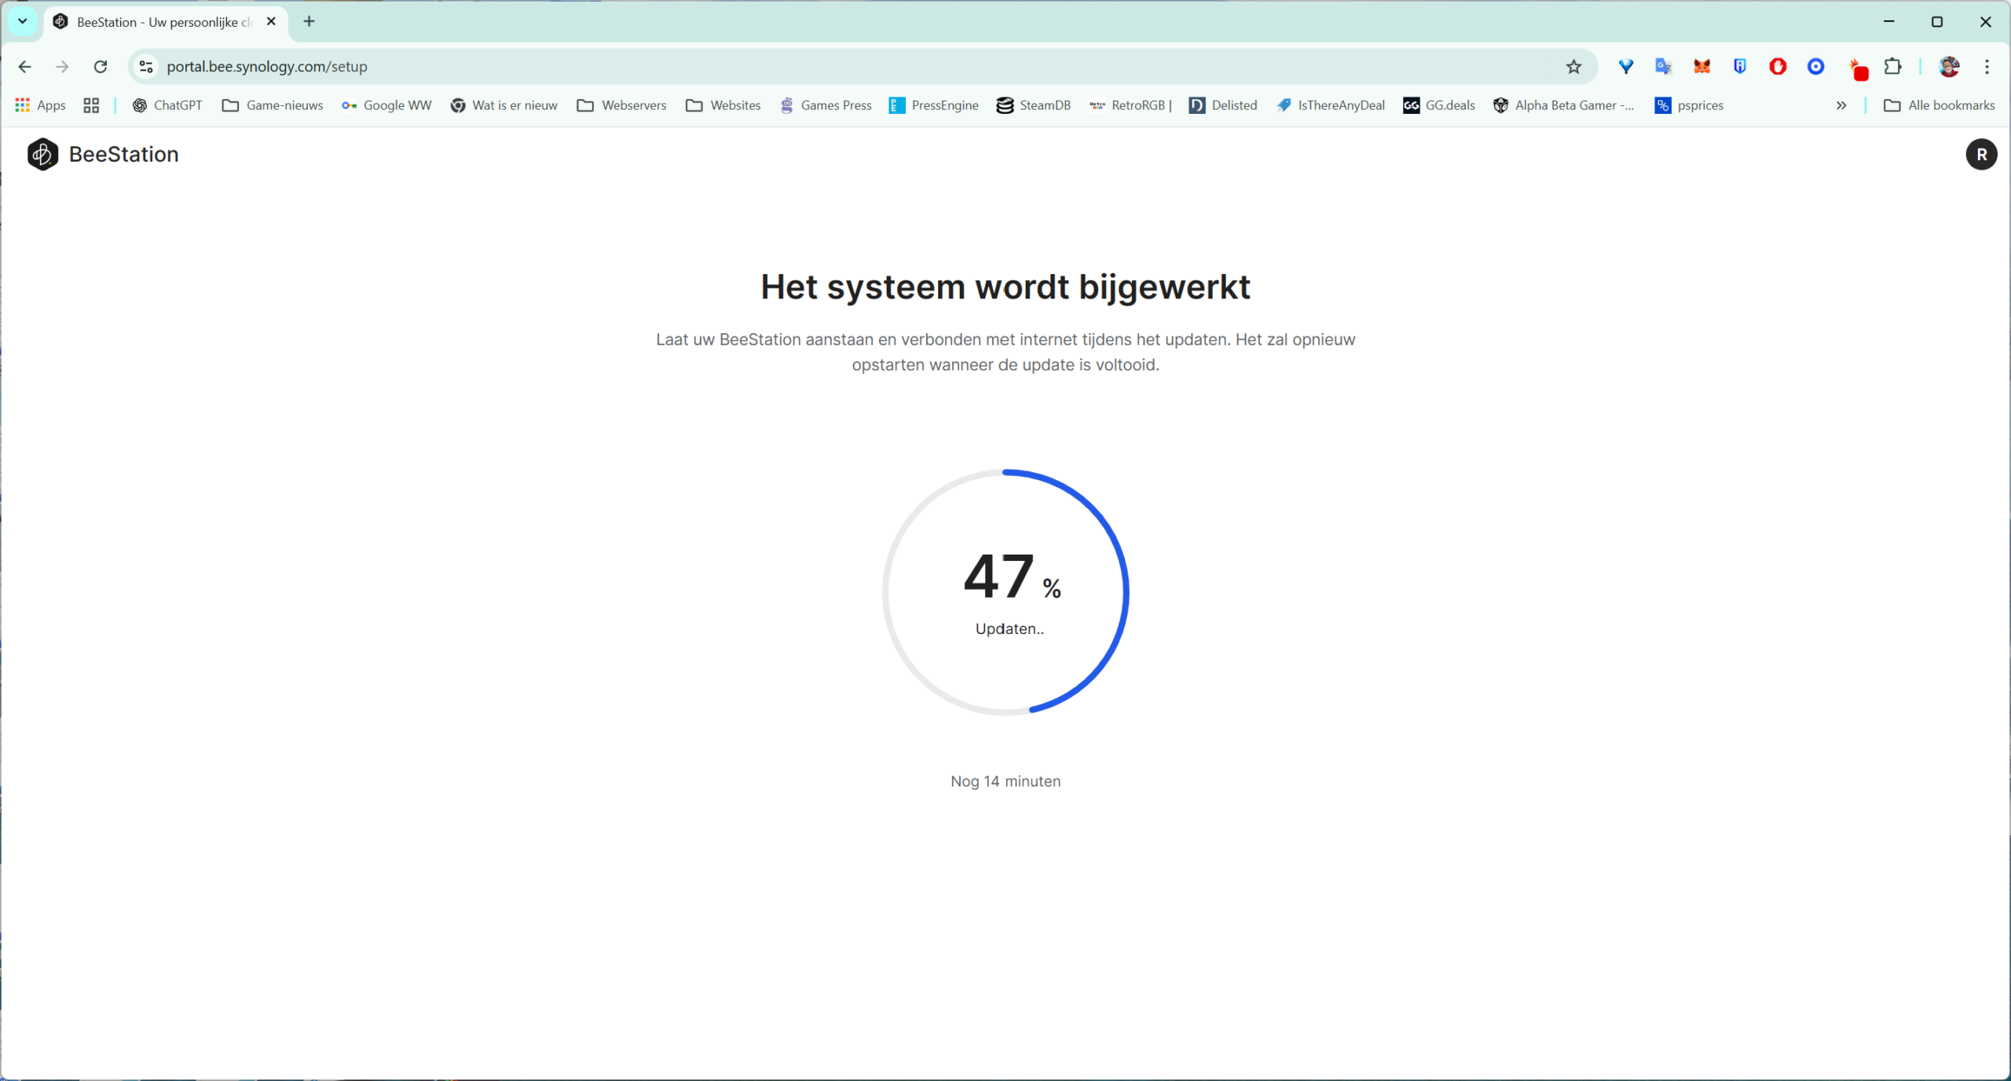Open Google Translate extension icon

pyautogui.click(x=1663, y=67)
